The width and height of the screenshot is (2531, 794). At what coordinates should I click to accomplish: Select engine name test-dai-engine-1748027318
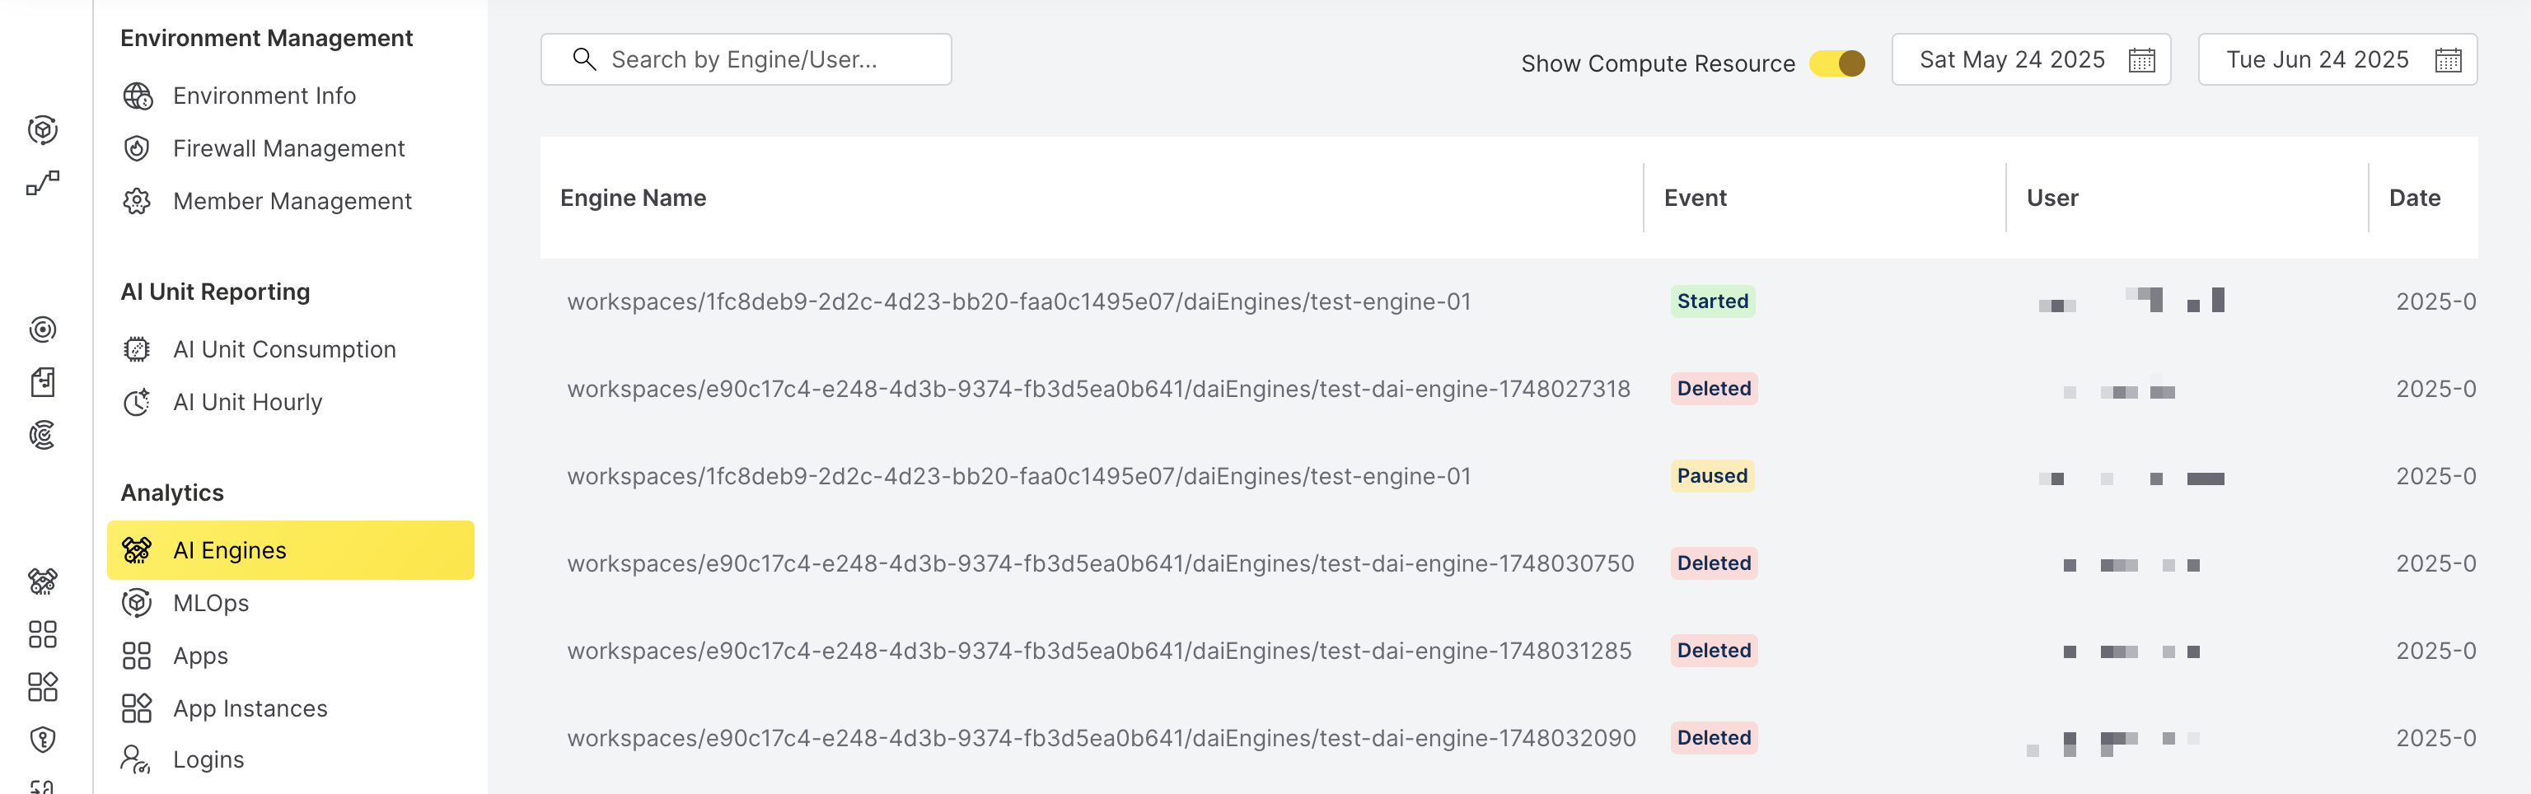(x=1098, y=389)
